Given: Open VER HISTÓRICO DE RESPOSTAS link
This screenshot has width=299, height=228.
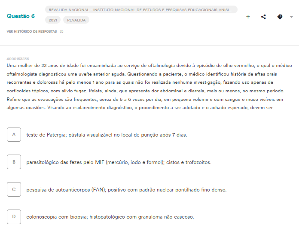Looking at the screenshot, I should (x=32, y=31).
